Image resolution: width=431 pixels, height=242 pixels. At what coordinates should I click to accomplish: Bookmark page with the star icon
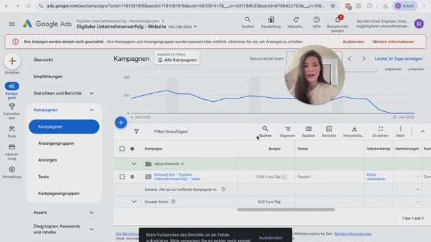333,6
